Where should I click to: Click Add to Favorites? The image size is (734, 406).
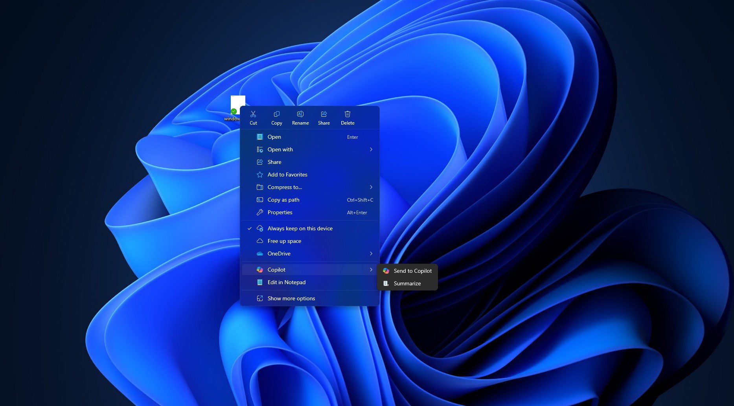pos(287,175)
